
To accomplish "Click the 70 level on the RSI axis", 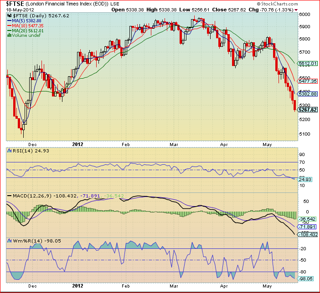I will 302,162.
